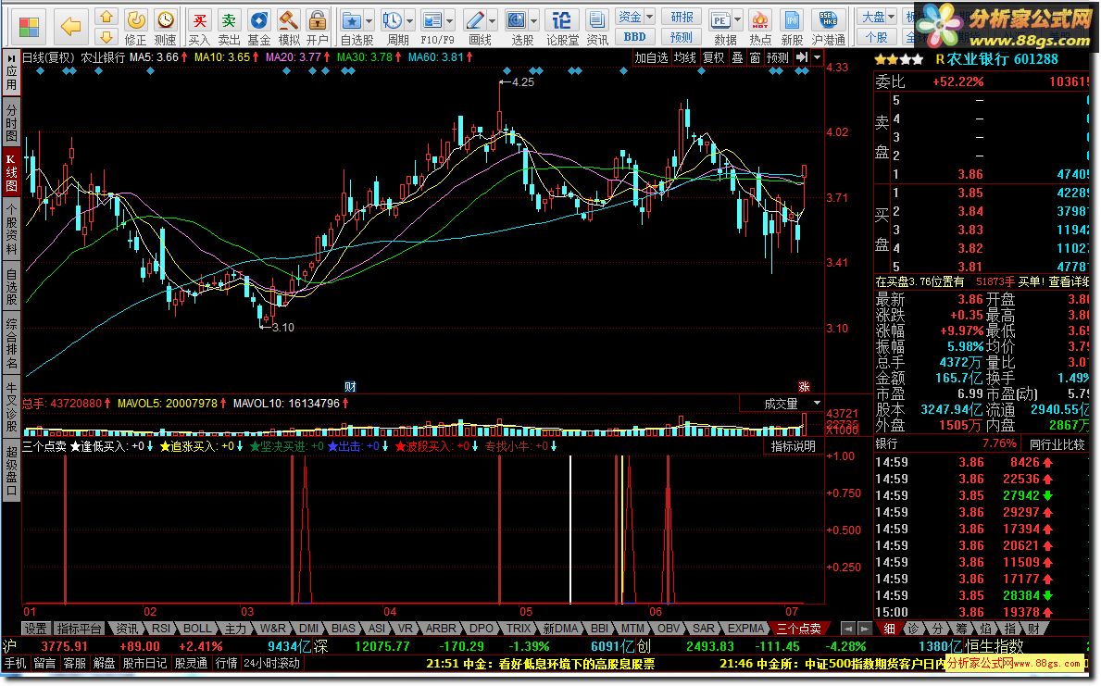
Task: Click the yellow down arrow in the toolbar
Action: coord(106,36)
